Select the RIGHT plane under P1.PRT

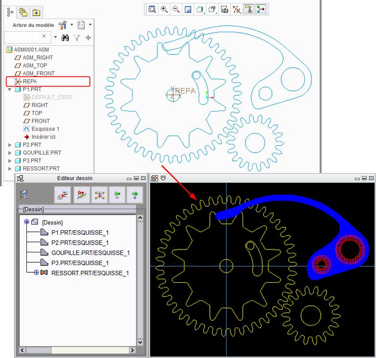(40, 105)
